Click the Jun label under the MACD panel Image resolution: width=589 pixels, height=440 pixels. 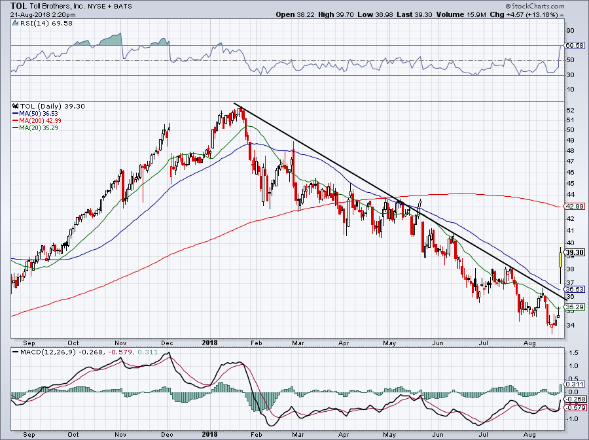438,434
